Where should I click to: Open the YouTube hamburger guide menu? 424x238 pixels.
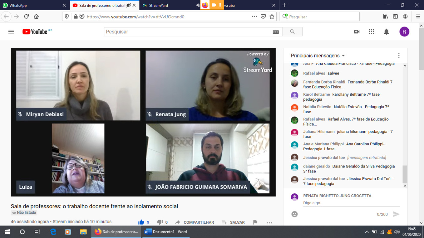(x=11, y=32)
